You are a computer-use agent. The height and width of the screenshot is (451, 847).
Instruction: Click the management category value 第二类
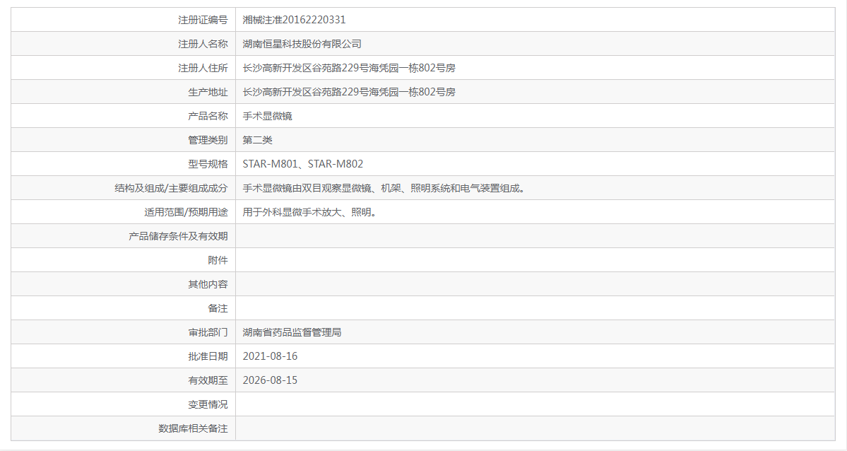257,140
